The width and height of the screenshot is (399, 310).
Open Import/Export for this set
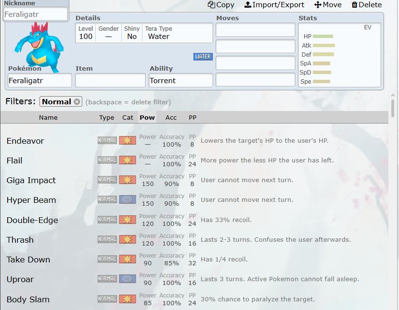274,5
